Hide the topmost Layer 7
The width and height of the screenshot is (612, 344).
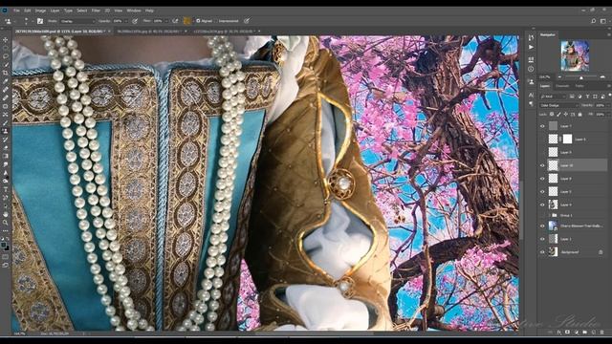coord(542,126)
